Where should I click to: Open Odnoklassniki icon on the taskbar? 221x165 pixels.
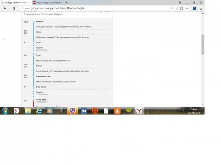point(117,111)
